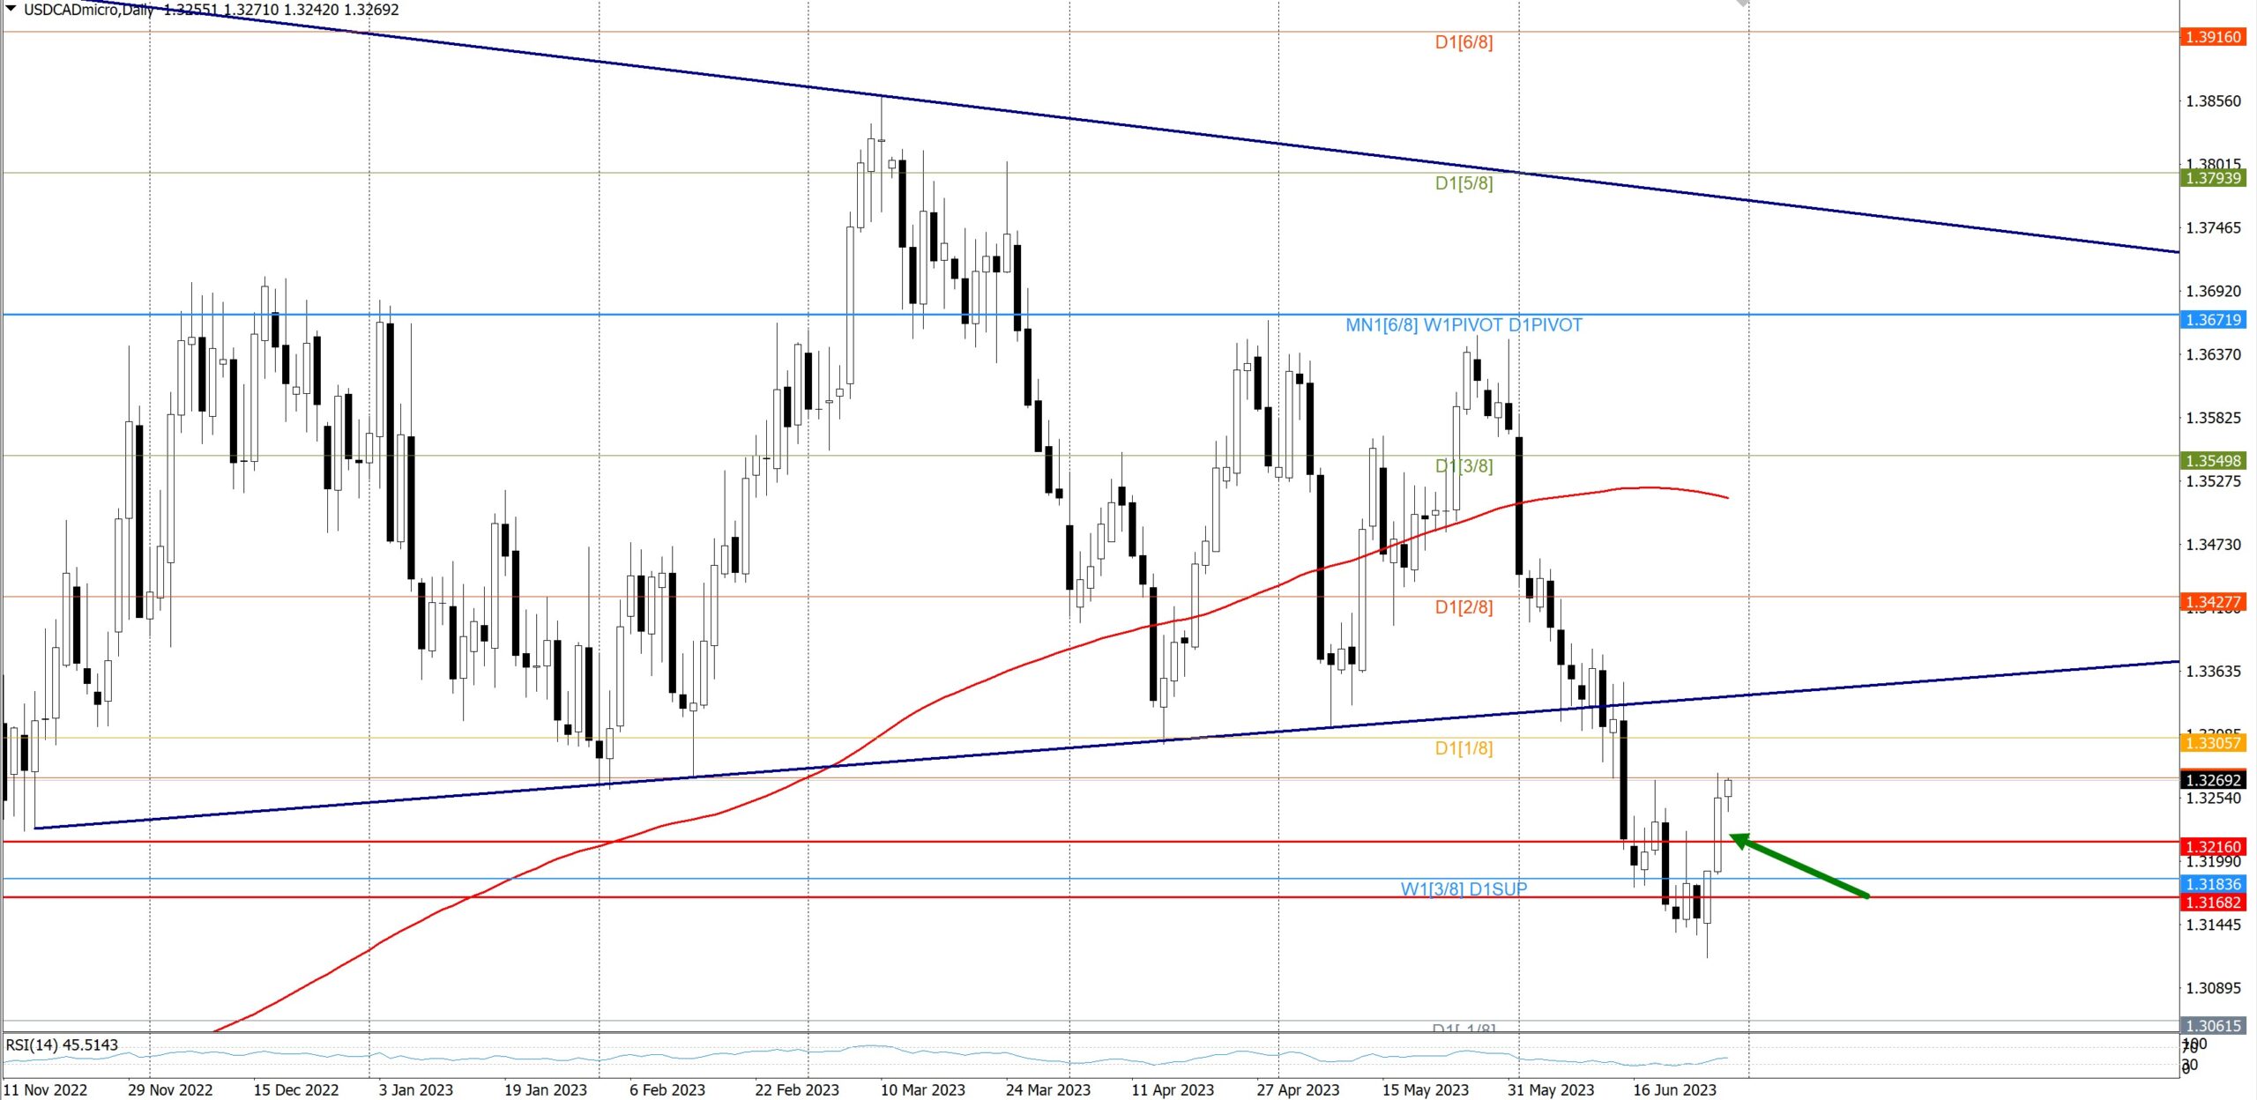Viewport: 2257px width, 1100px height.
Task: Click the black 1.32692 current price tag
Action: click(x=2213, y=780)
